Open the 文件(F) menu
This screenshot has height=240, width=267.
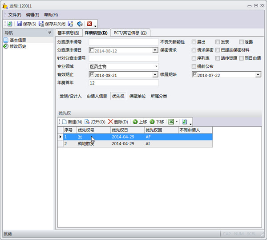(15, 15)
